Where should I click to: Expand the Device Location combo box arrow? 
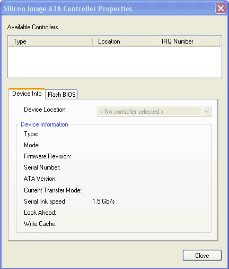tap(206, 112)
